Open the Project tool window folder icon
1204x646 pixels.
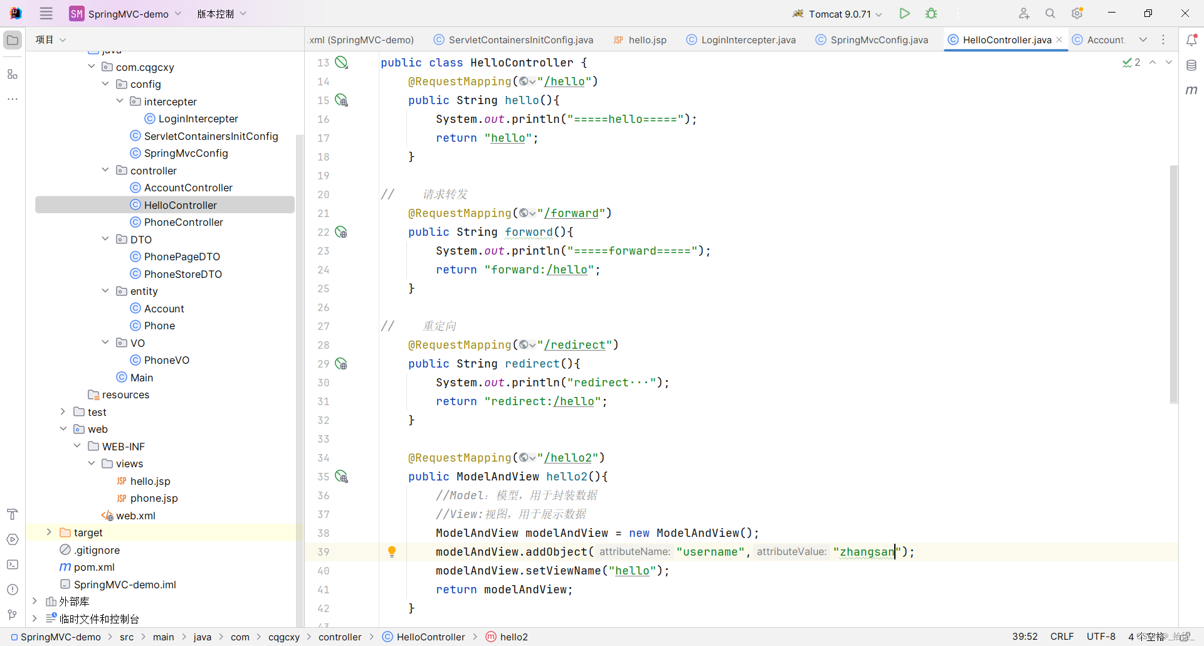12,39
